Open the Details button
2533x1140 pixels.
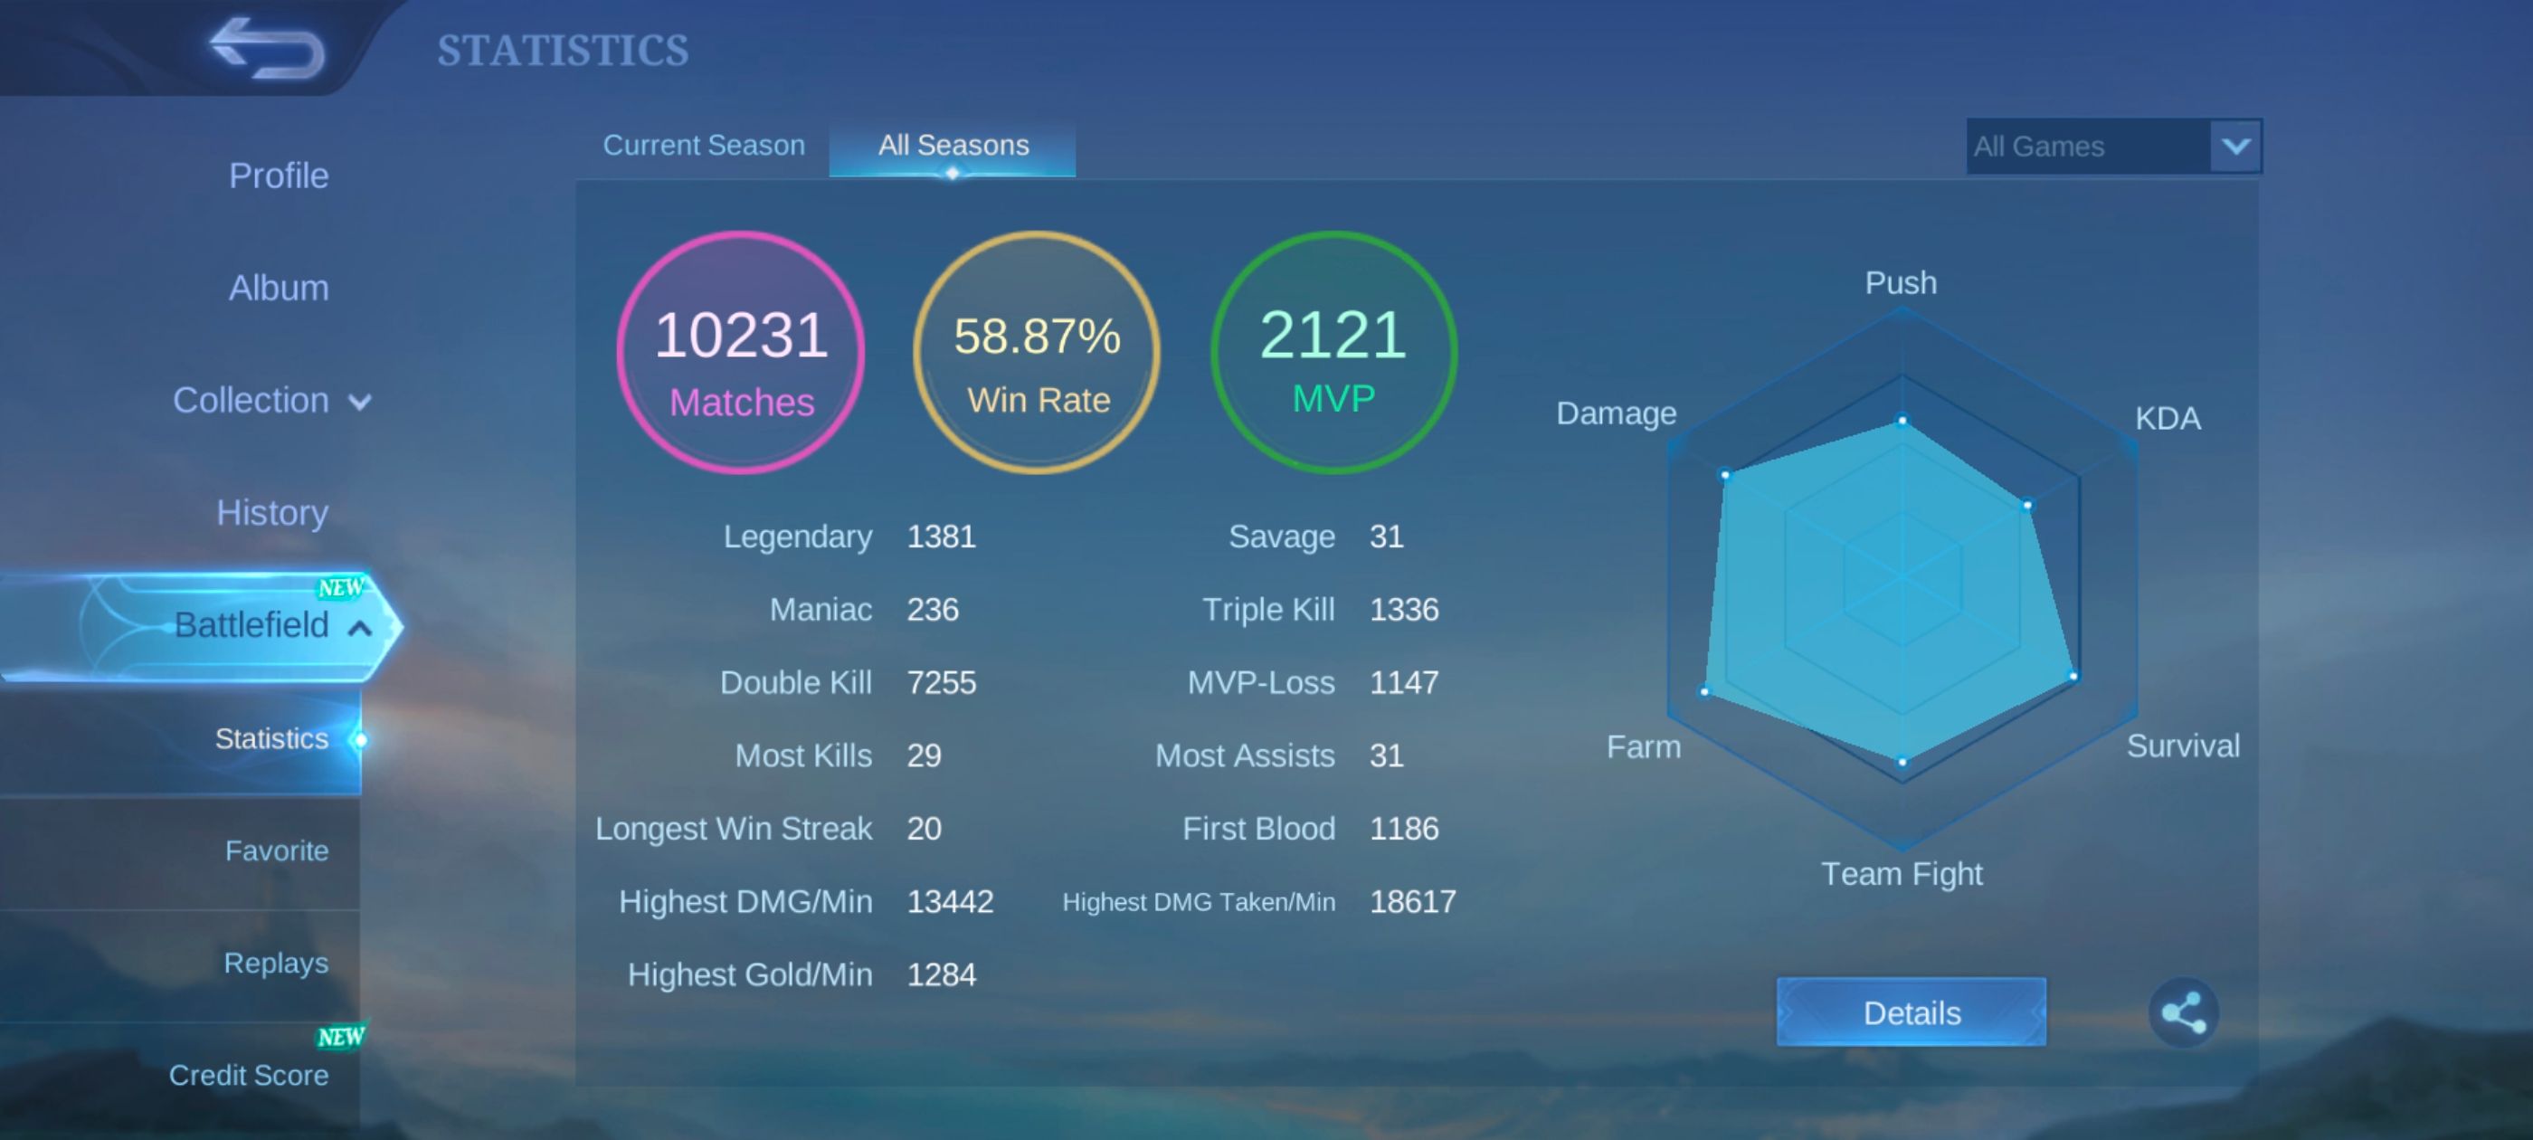(1911, 1012)
